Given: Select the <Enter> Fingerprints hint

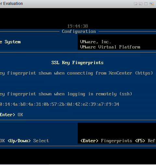Looking at the screenshot, I should [106, 141].
